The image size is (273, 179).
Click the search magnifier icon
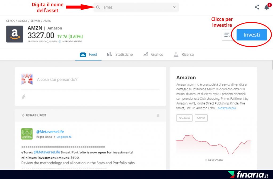98,7
